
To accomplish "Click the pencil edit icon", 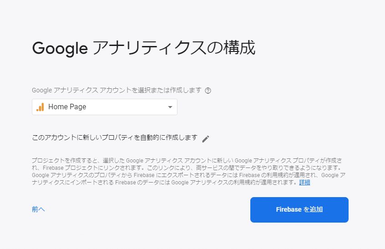I will tap(206, 139).
